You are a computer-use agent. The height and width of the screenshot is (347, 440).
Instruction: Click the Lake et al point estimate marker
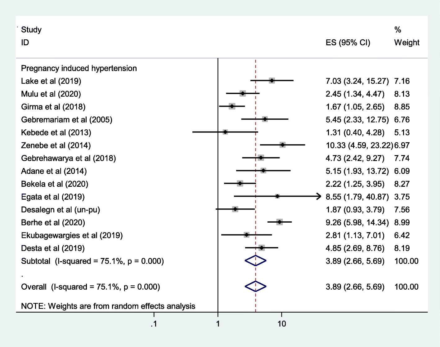[x=272, y=81]
